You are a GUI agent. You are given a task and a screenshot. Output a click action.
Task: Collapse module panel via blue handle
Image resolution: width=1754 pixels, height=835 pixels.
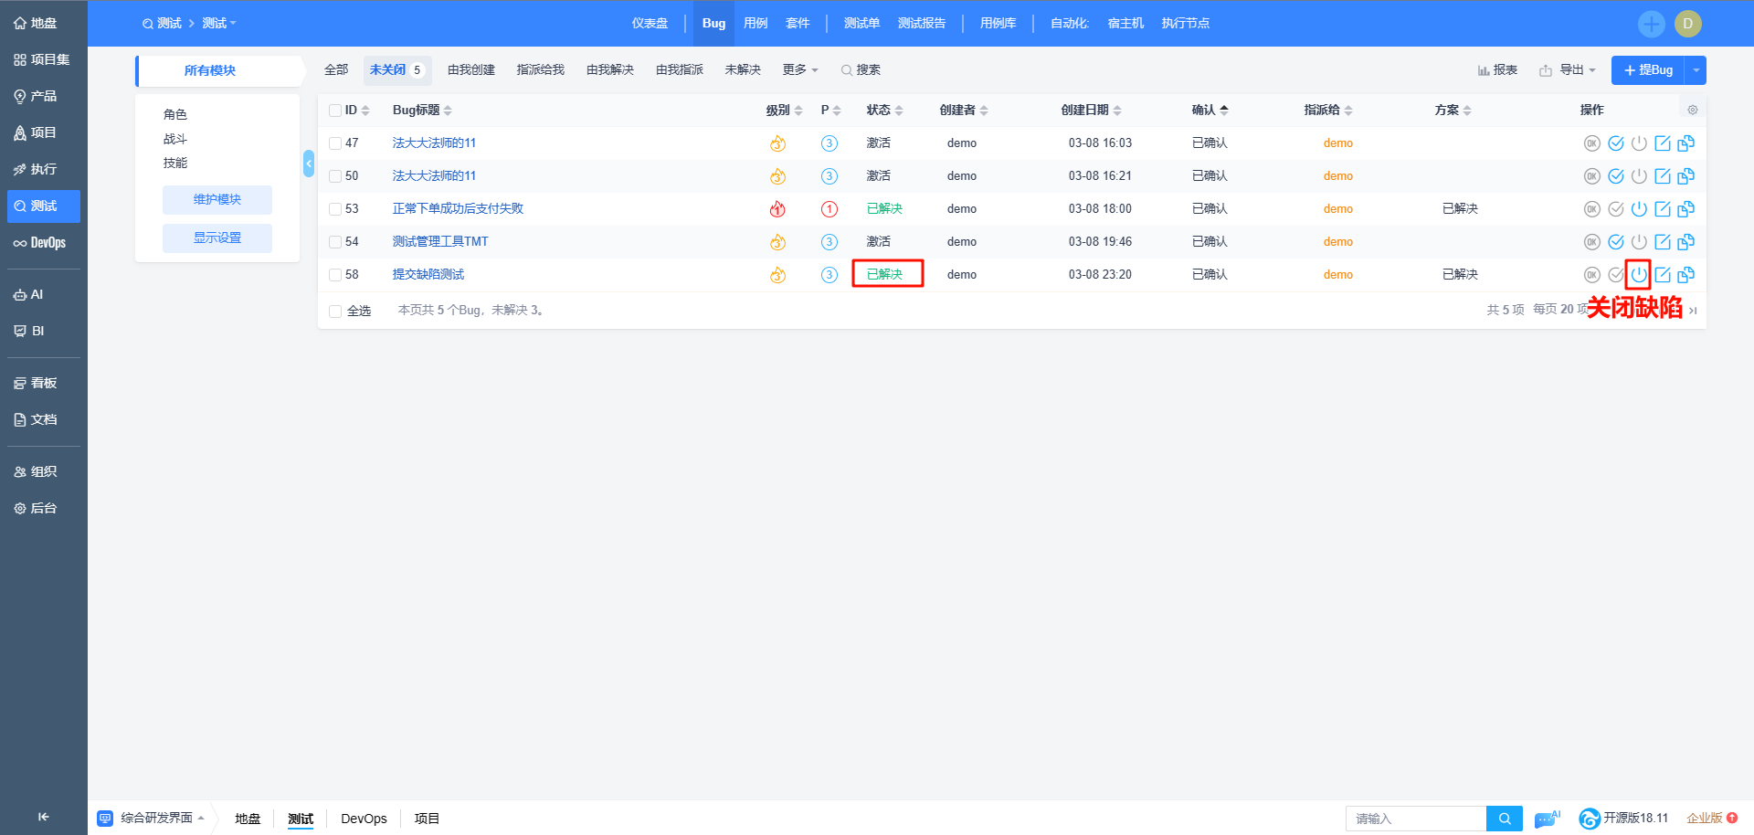tap(309, 164)
